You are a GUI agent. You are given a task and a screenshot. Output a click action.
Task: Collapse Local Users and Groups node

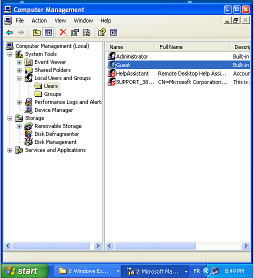point(19,78)
